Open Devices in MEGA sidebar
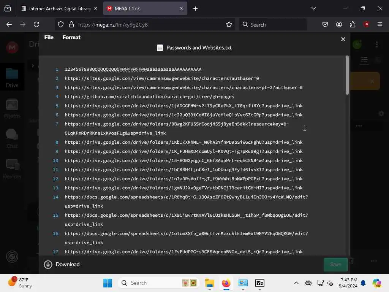 (x=12, y=169)
